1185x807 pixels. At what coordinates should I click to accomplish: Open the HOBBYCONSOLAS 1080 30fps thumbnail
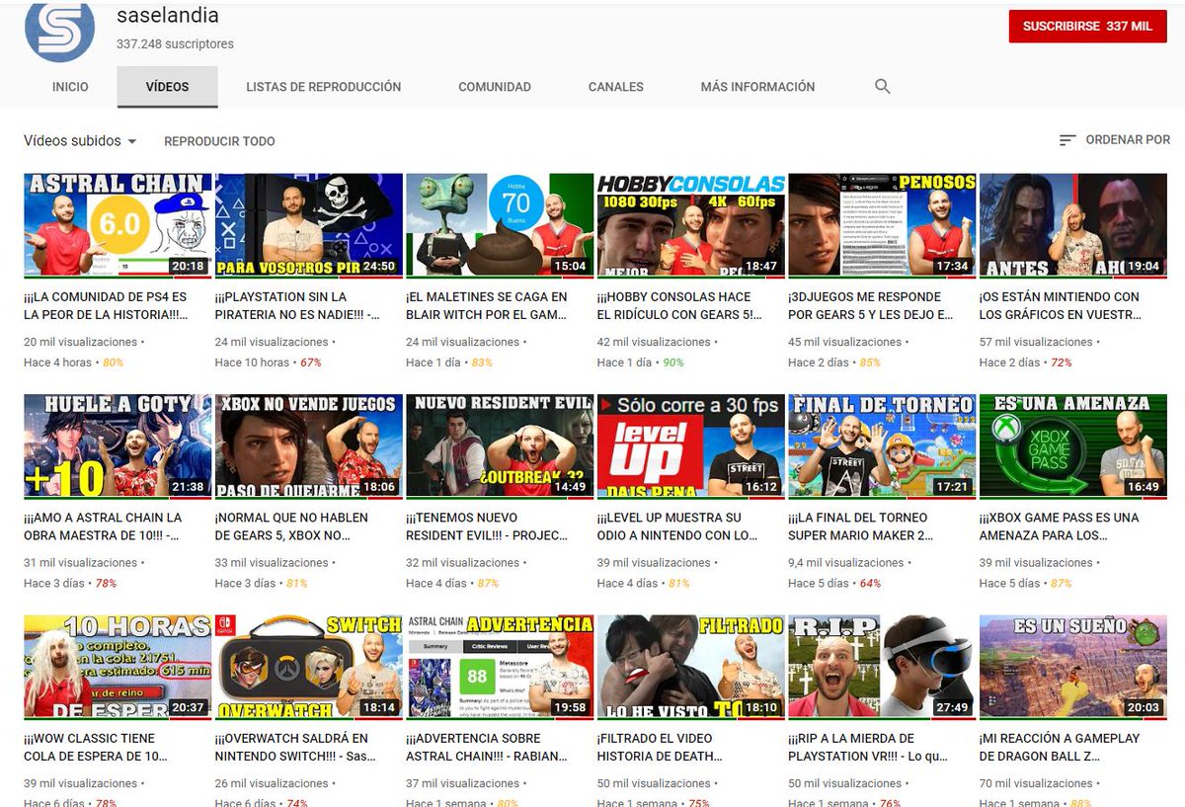pyautogui.click(x=691, y=226)
